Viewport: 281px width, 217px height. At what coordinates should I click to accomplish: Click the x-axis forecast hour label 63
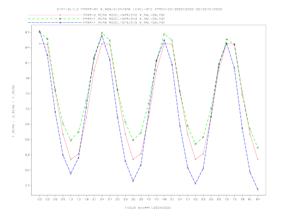click(203, 199)
